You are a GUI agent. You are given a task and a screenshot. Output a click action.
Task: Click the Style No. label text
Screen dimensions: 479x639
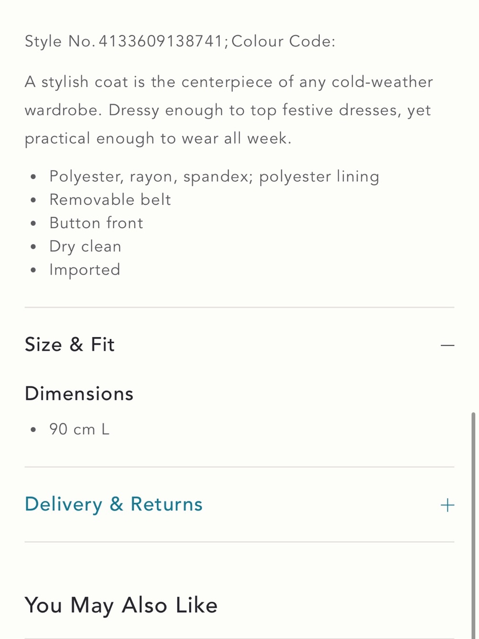point(60,41)
